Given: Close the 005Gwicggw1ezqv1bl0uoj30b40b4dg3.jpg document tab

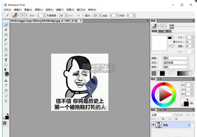Looking at the screenshot, I should (81, 21).
